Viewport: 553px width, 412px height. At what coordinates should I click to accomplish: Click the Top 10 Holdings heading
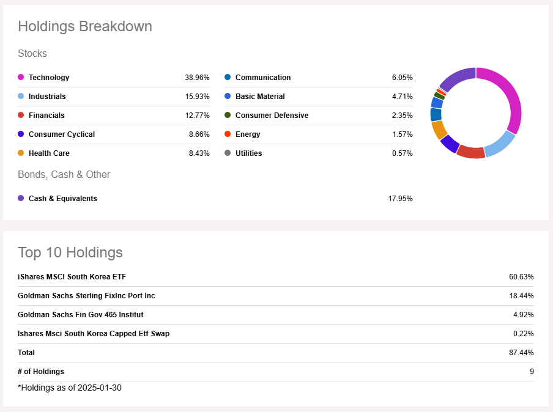pos(70,252)
